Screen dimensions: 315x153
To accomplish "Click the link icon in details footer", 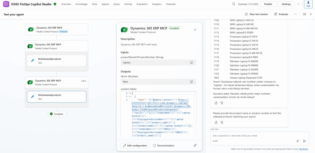I will (x=195, y=145).
